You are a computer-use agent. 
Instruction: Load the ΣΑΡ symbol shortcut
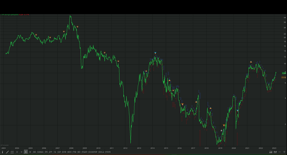59,152
